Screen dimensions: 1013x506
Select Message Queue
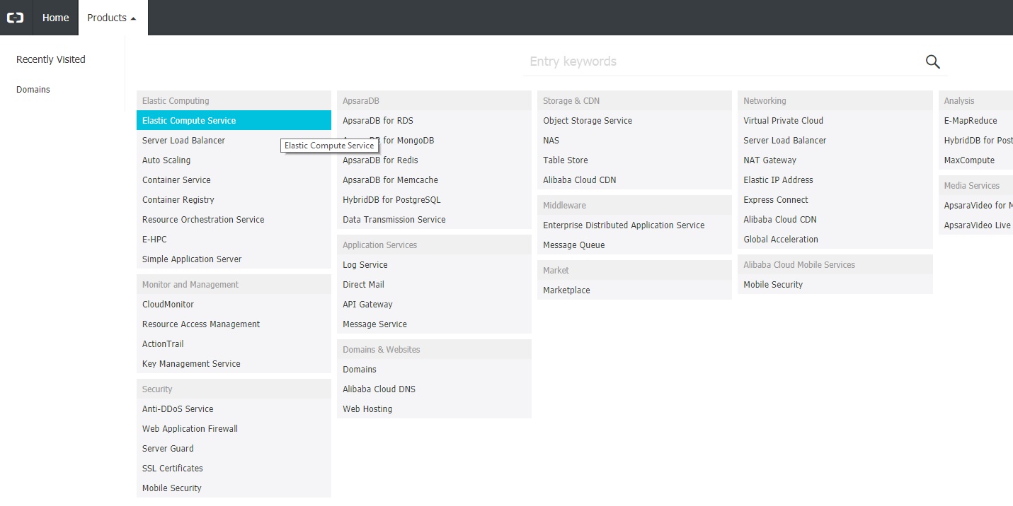tap(634, 245)
